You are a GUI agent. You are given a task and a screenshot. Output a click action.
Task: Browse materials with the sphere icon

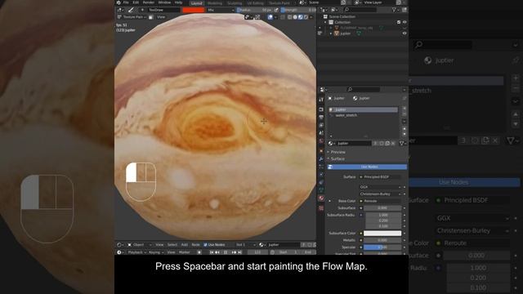pyautogui.click(x=332, y=144)
